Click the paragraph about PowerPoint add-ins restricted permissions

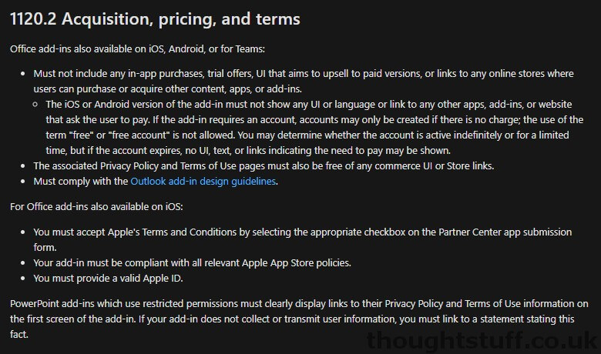click(299, 319)
